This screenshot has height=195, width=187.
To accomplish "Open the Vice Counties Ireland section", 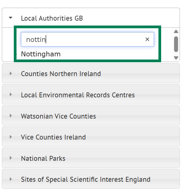I will click(x=91, y=136).
